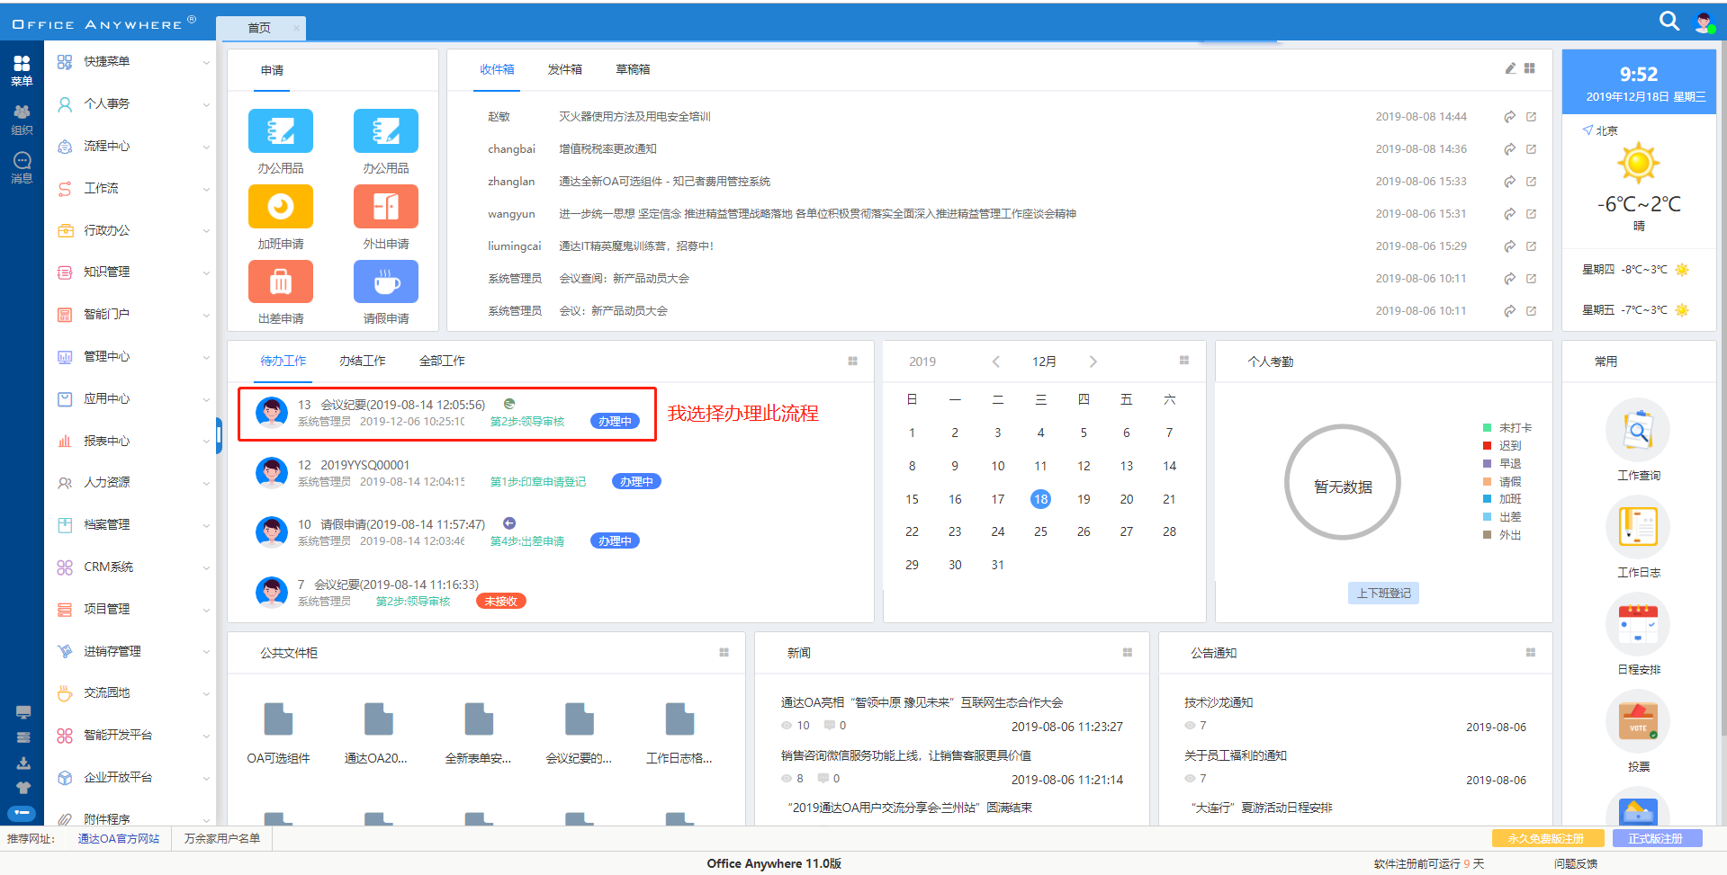
Task: Open the 请假申请 coffee cup icon
Action: [386, 282]
